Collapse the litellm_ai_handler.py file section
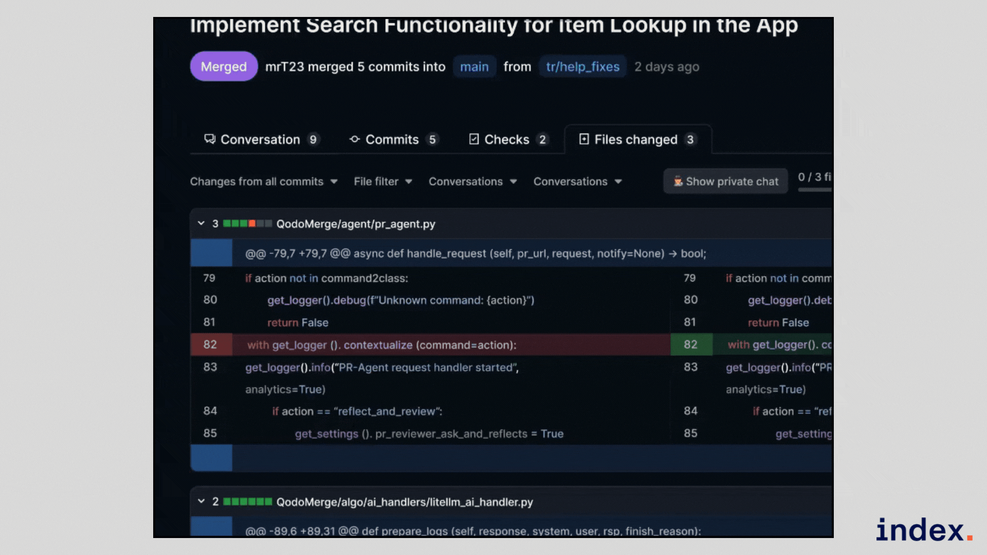 [x=201, y=502]
